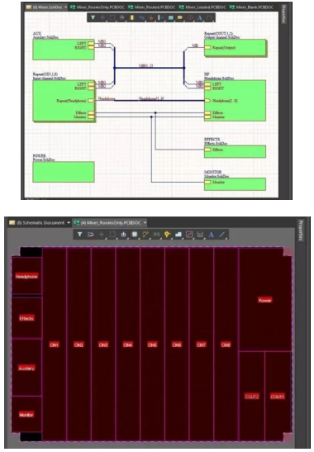
Task: Select the interactive routing tool in PCB toolbar
Action: 145,235
